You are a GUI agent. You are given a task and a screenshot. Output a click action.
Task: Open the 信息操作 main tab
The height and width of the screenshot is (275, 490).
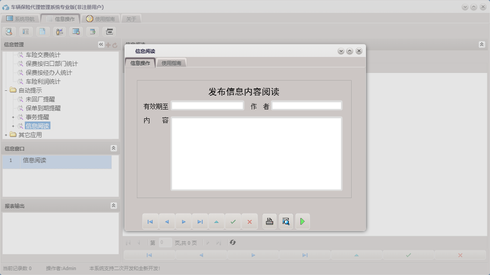61,19
